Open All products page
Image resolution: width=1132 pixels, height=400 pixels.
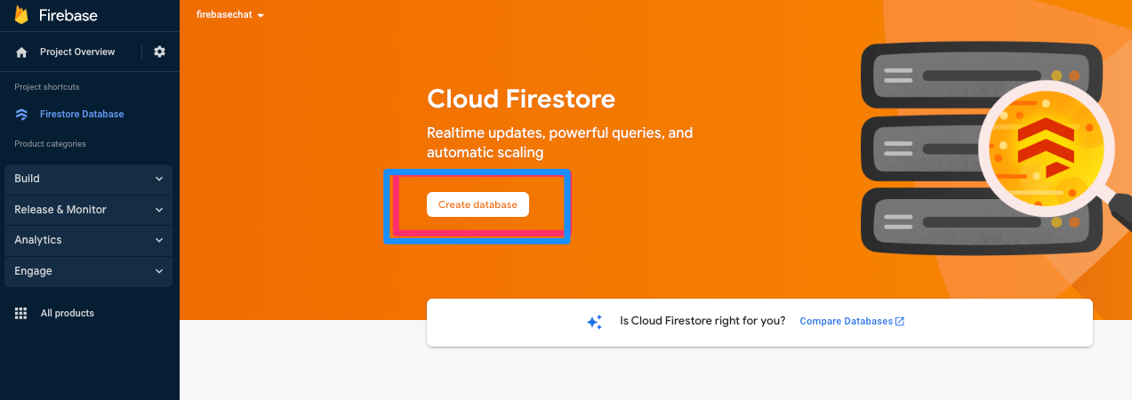(x=68, y=313)
